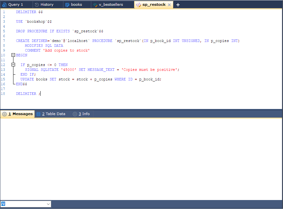The image size is (283, 209).
Task: Click the SIGNAL SQLSTATE keyword
Action: click(42, 70)
